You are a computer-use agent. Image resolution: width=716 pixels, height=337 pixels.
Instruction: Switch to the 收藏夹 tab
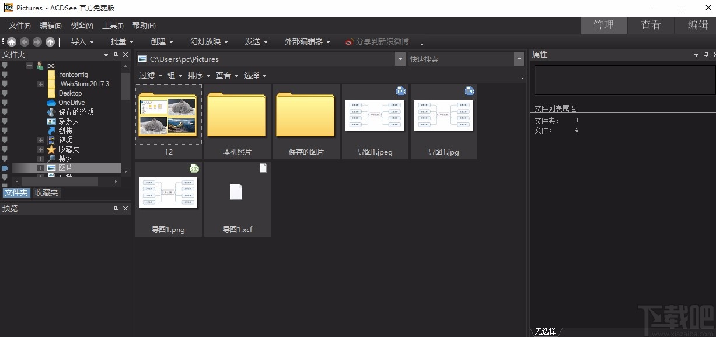coord(46,192)
